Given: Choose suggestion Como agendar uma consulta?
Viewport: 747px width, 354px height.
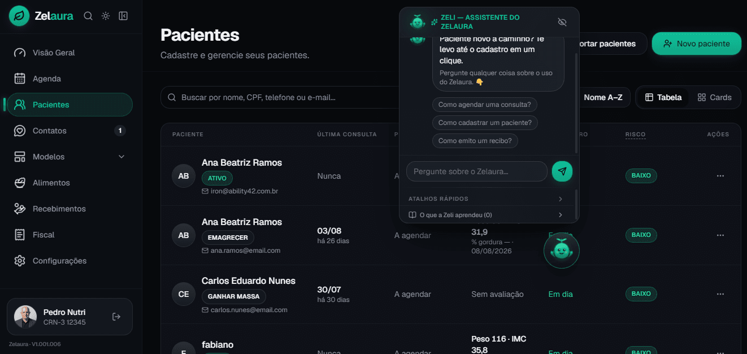Looking at the screenshot, I should (x=485, y=105).
